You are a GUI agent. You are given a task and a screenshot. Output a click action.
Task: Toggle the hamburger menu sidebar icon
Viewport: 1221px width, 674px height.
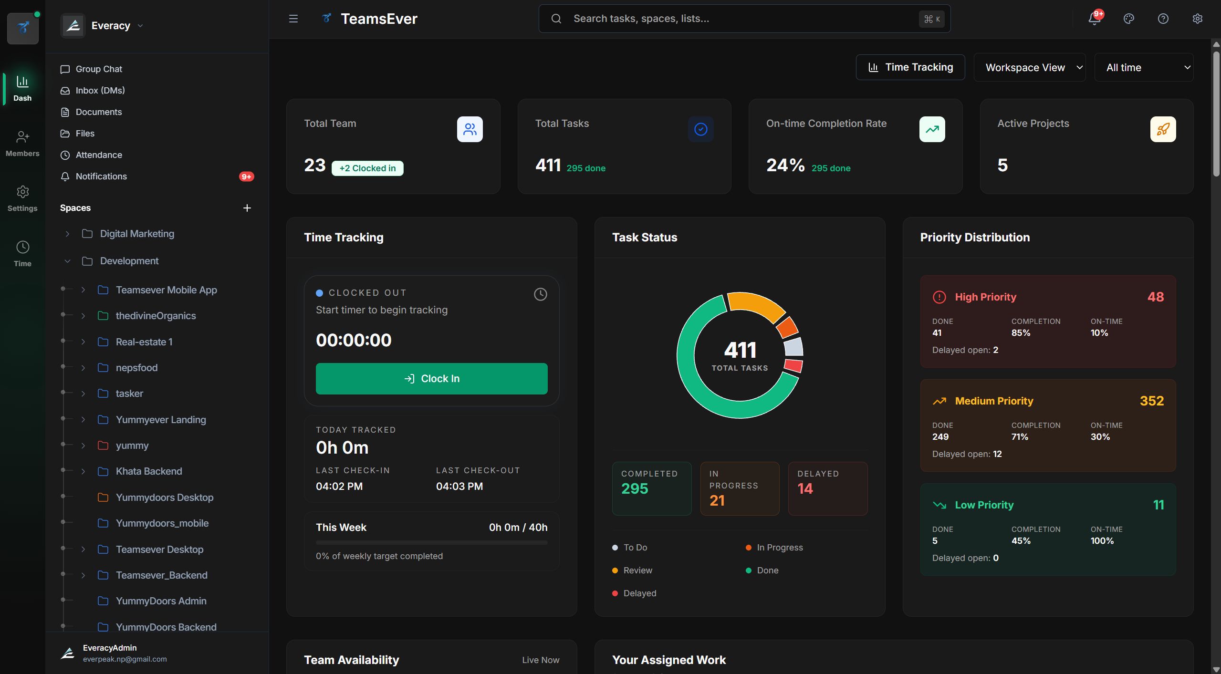pyautogui.click(x=293, y=19)
